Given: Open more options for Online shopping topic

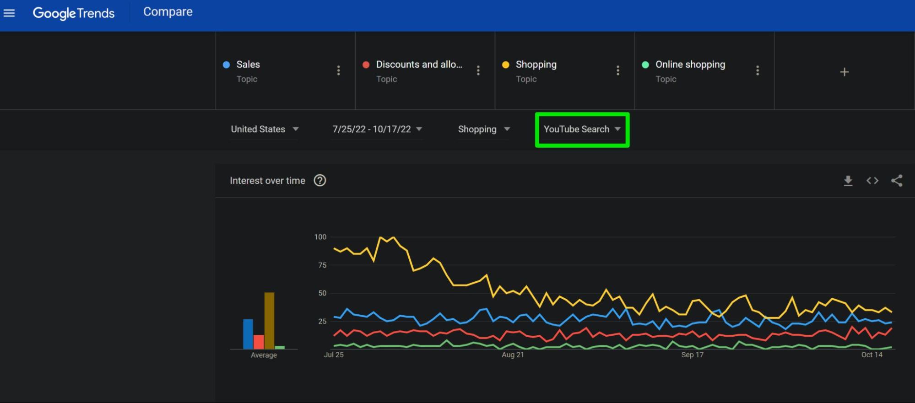Looking at the screenshot, I should point(758,70).
